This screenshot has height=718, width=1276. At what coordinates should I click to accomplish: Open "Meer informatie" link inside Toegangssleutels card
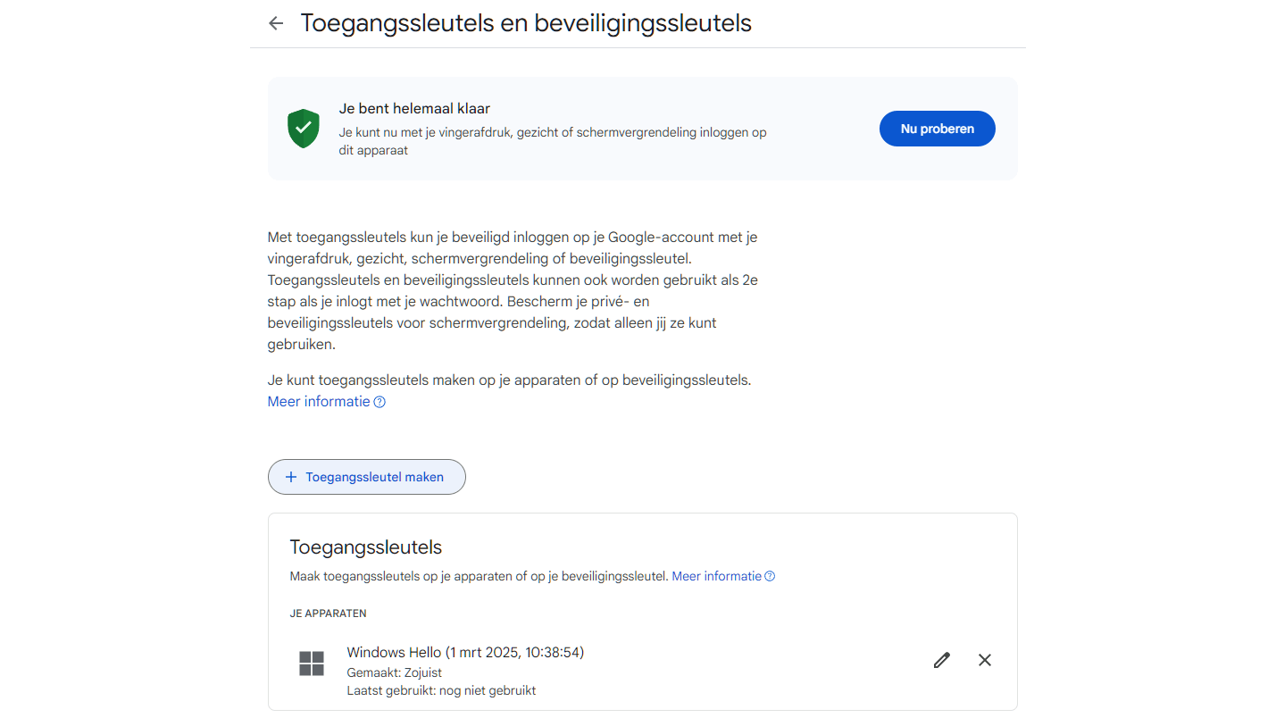716,576
